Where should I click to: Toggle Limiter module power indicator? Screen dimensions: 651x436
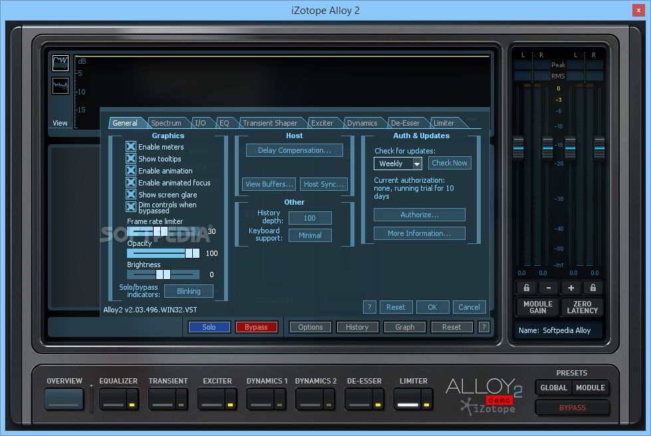coord(426,404)
